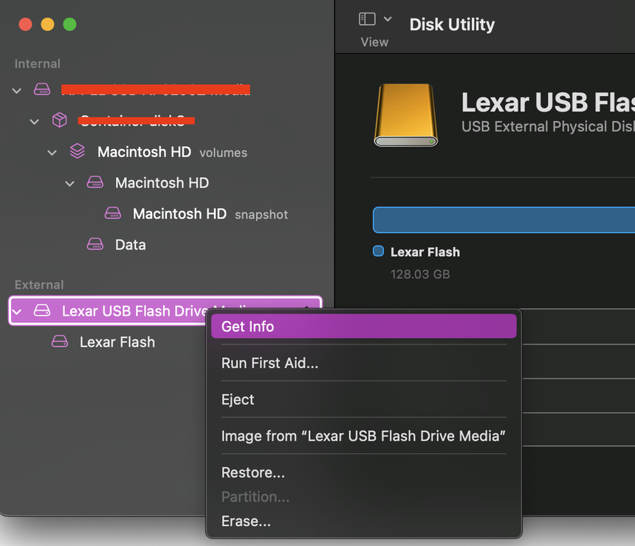The image size is (635, 546).
Task: Choose Get Info from the context menu
Action: [x=248, y=327]
